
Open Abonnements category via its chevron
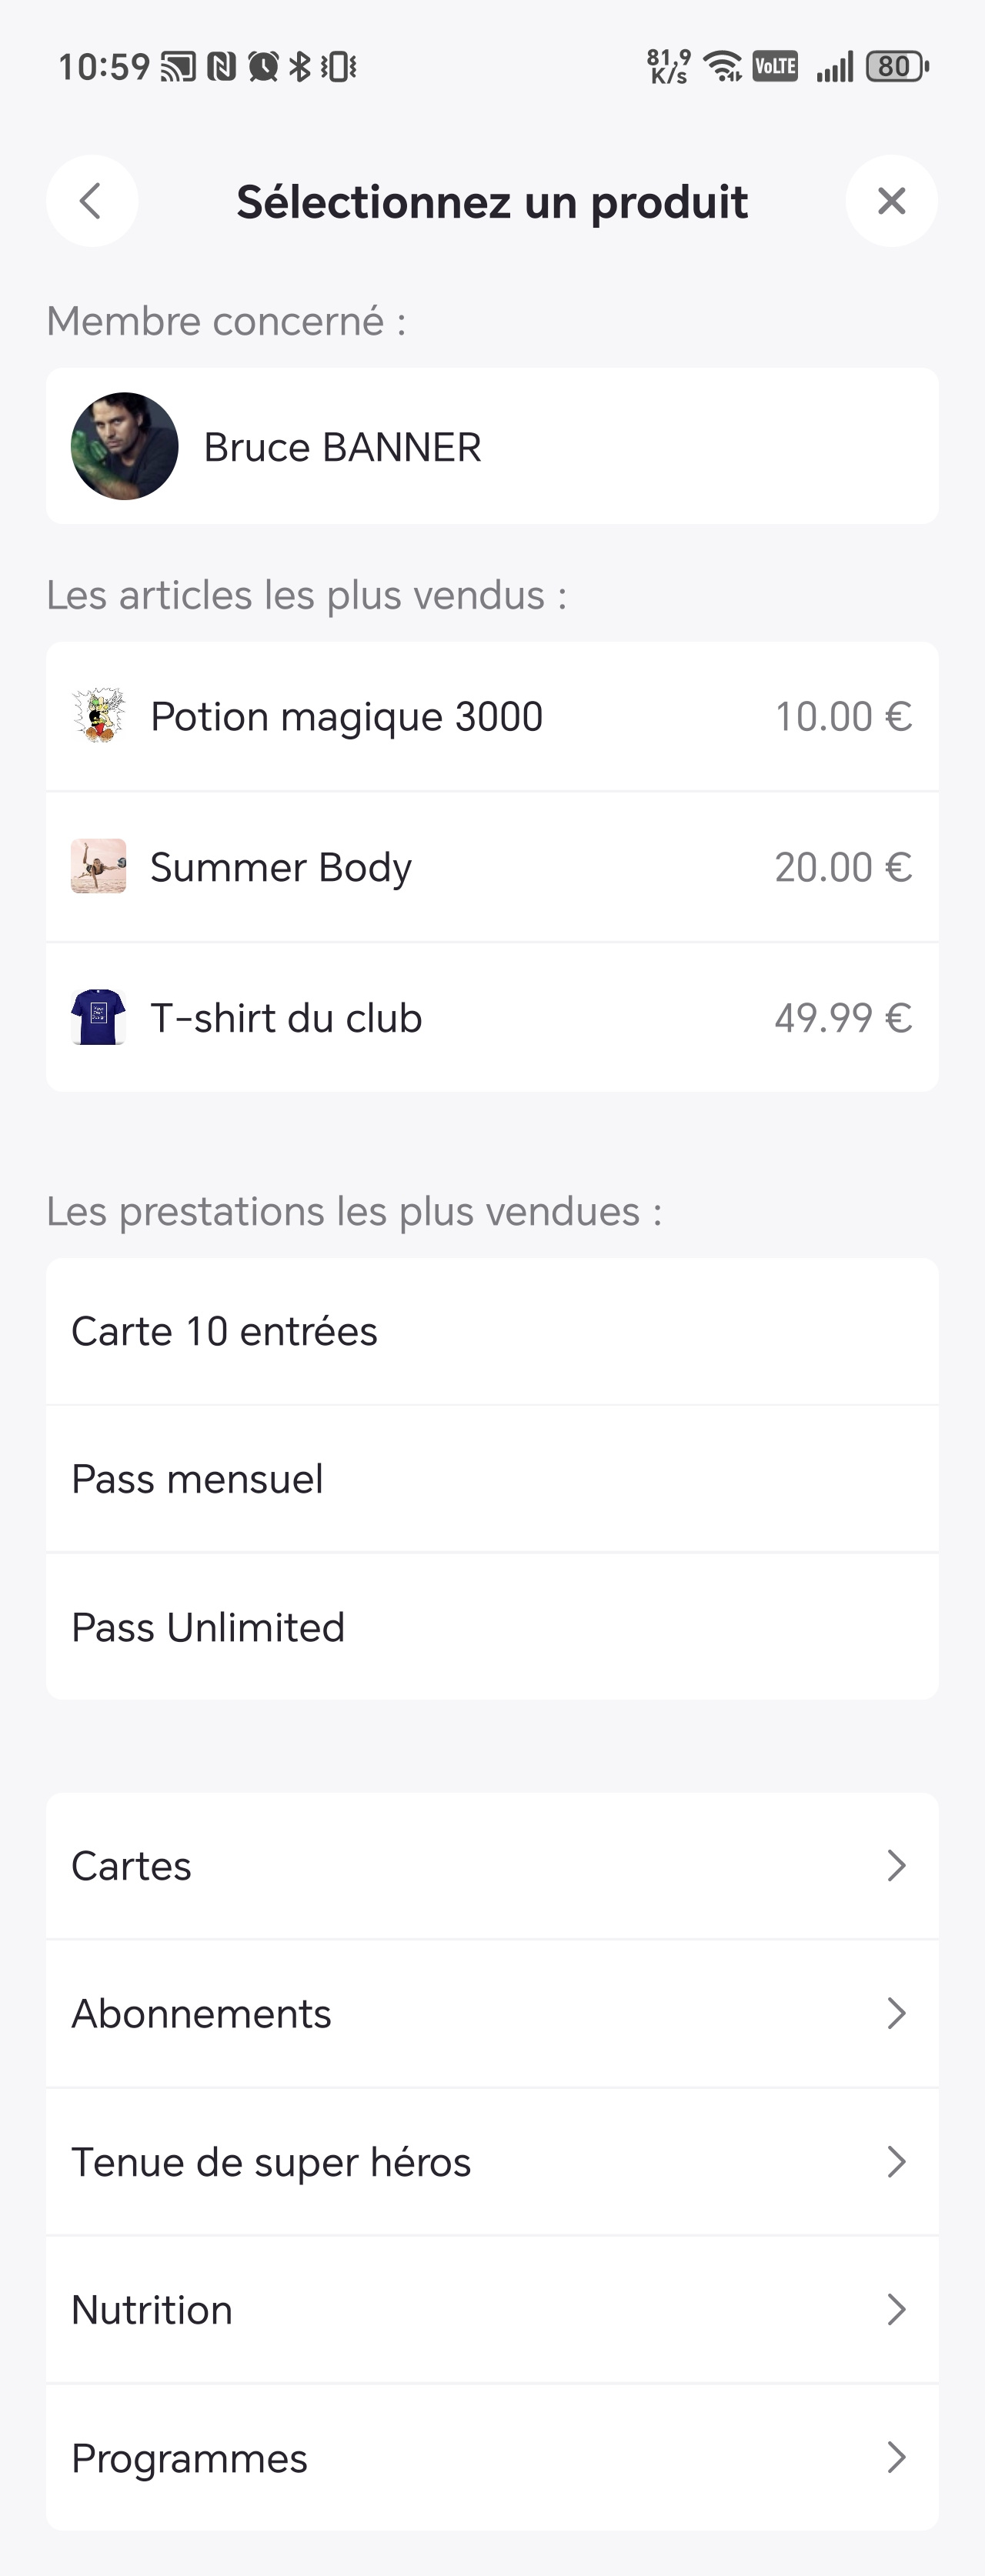[x=896, y=2014]
